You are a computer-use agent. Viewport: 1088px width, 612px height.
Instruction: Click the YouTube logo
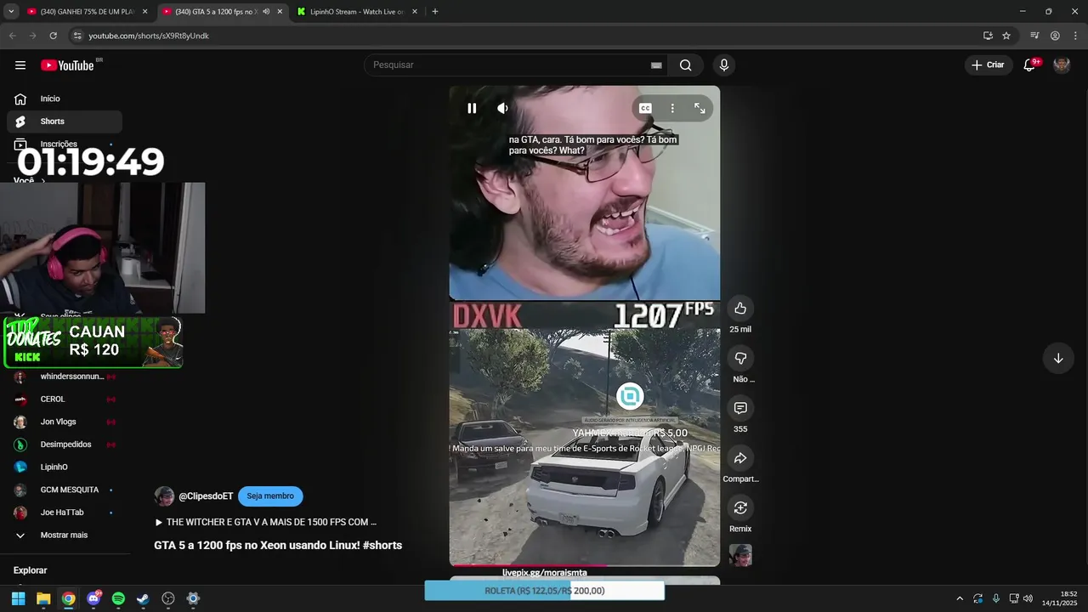[67, 65]
